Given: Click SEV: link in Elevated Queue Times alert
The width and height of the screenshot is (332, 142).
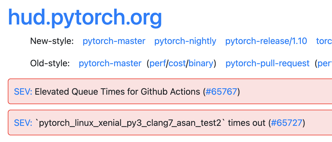Looking at the screenshot, I should [23, 92].
